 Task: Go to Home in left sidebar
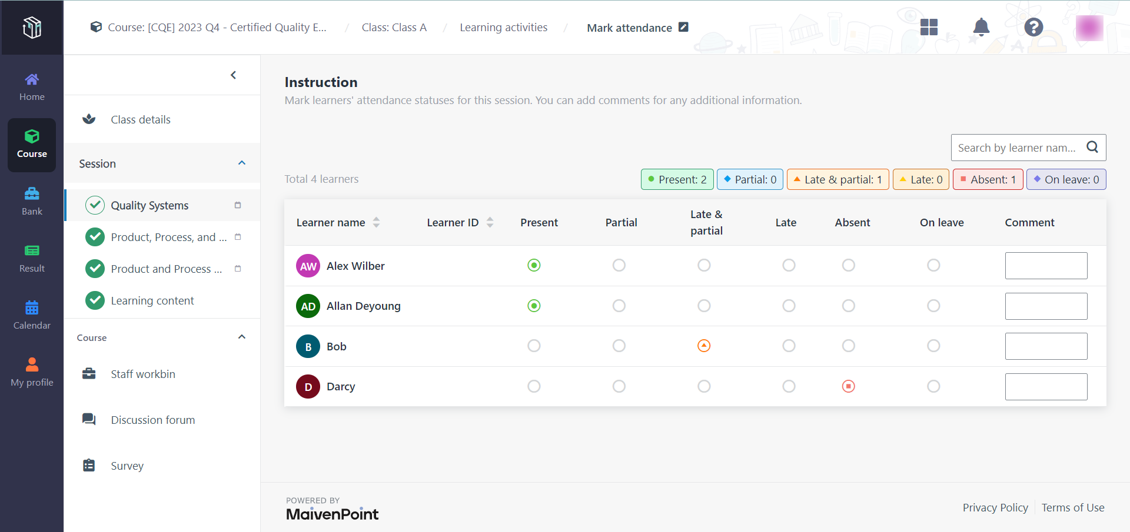[x=32, y=87]
